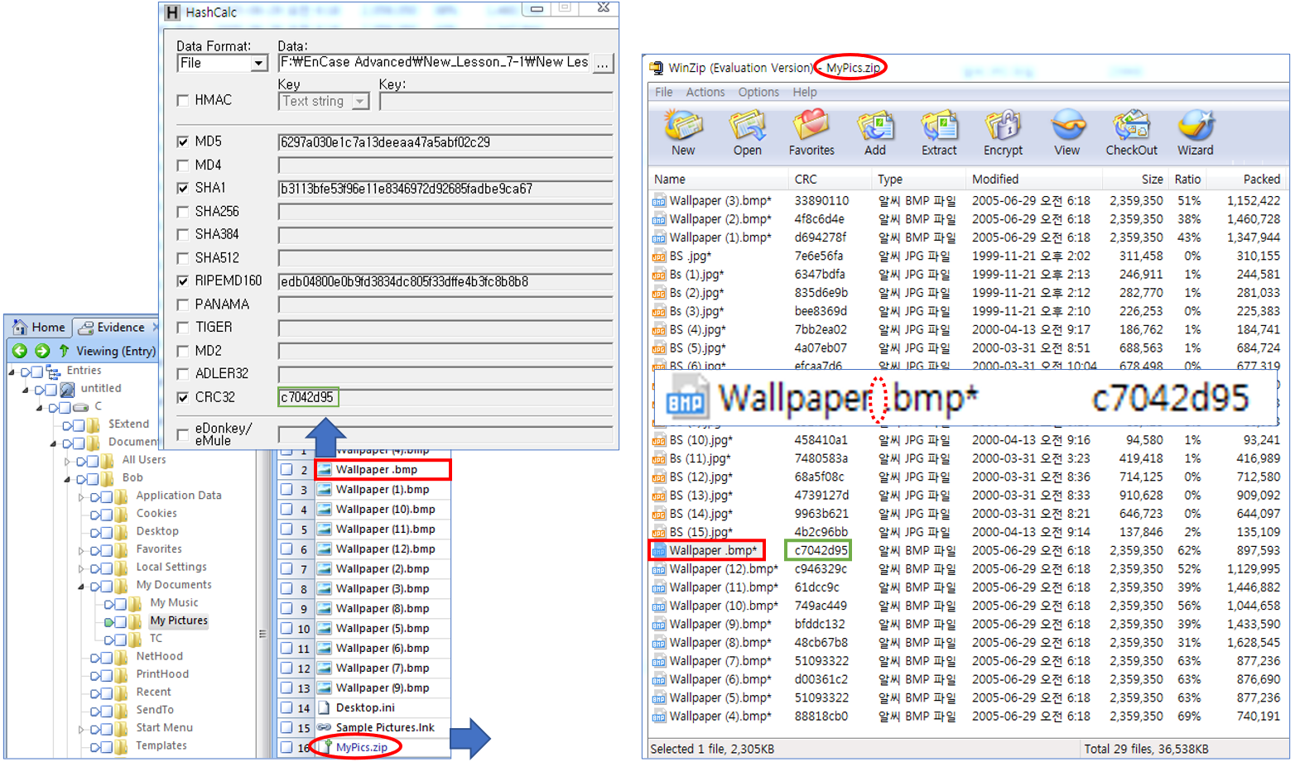
Task: Uncheck the MD5 checkbox
Action: (x=182, y=141)
